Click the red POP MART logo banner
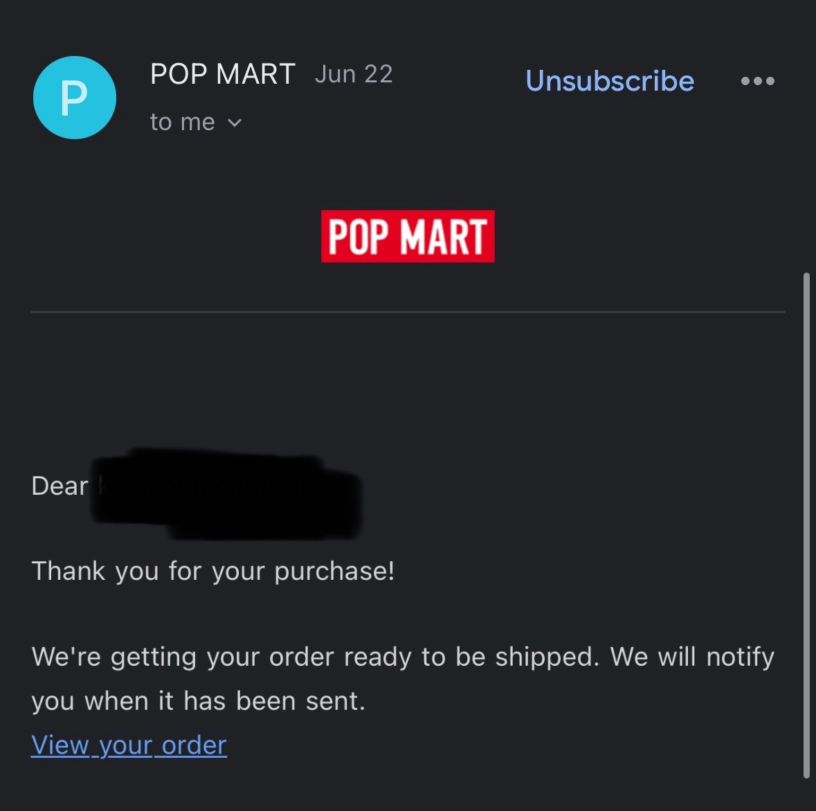 click(x=408, y=236)
